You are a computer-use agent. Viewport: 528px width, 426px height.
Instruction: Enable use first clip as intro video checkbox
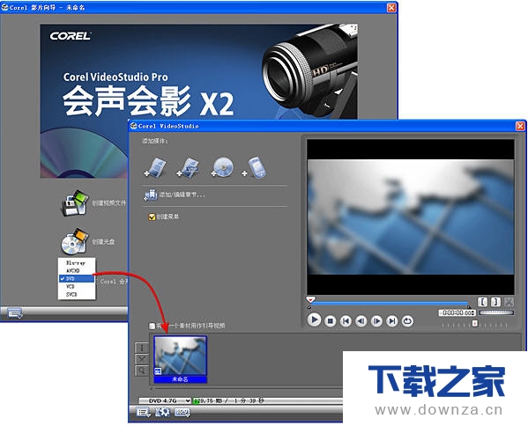[x=152, y=326]
